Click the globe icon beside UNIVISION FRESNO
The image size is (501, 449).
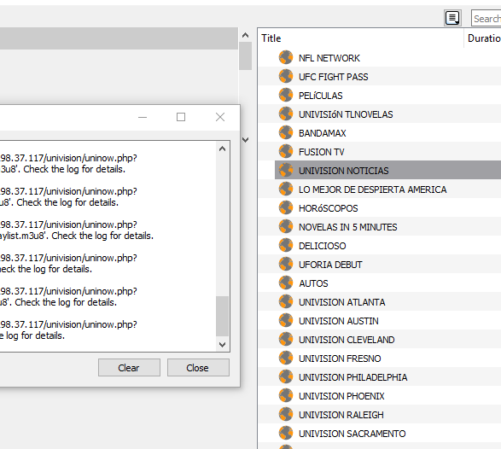point(286,358)
